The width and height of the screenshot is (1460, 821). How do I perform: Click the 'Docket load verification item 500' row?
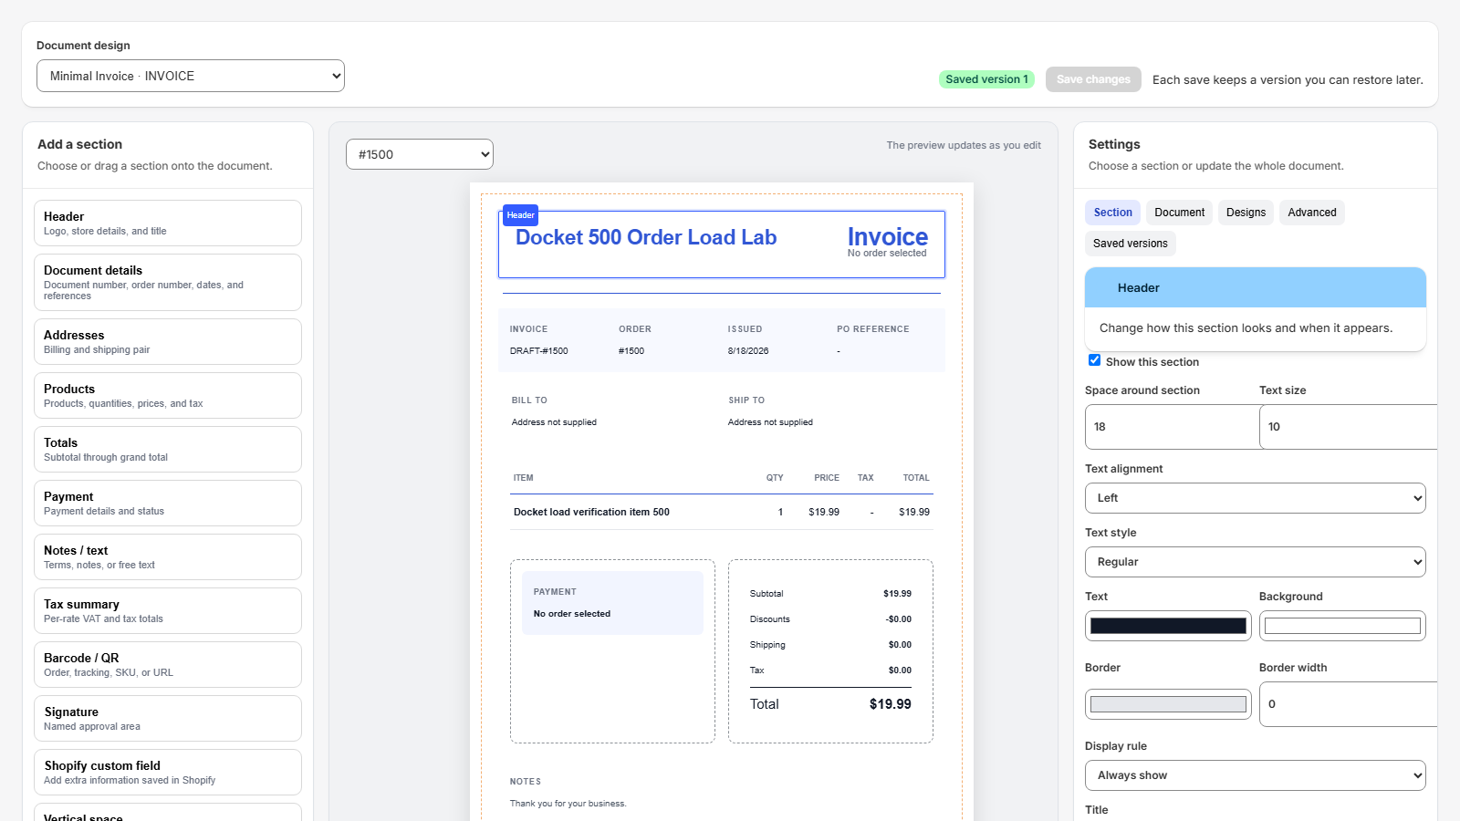tap(721, 512)
